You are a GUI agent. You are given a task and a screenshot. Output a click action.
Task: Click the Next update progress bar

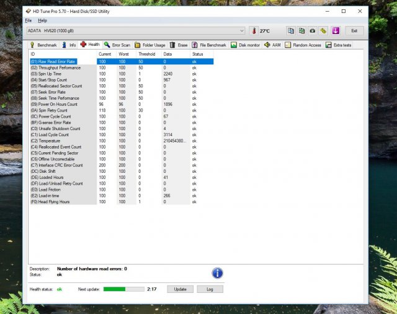pos(124,289)
